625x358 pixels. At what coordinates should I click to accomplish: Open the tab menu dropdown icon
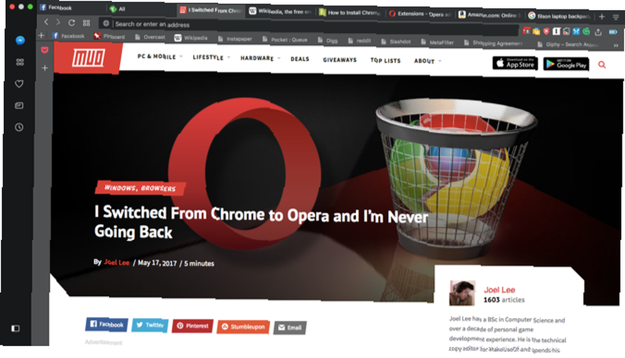click(616, 17)
